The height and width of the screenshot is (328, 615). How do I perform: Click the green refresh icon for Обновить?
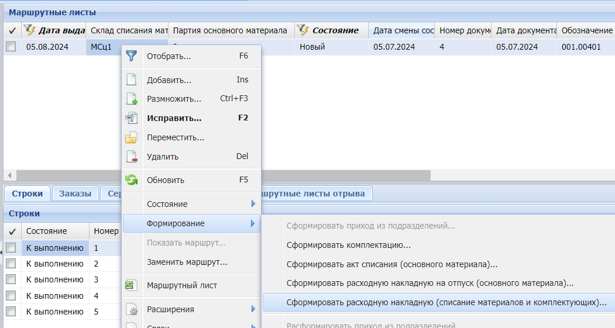pyautogui.click(x=132, y=180)
